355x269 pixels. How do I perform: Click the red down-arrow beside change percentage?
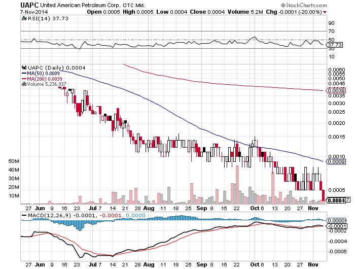(x=325, y=12)
